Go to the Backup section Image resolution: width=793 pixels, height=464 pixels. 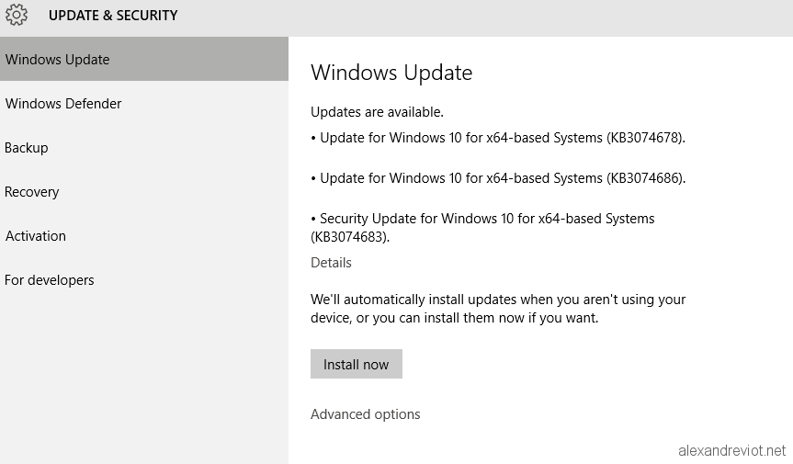pyautogui.click(x=144, y=148)
